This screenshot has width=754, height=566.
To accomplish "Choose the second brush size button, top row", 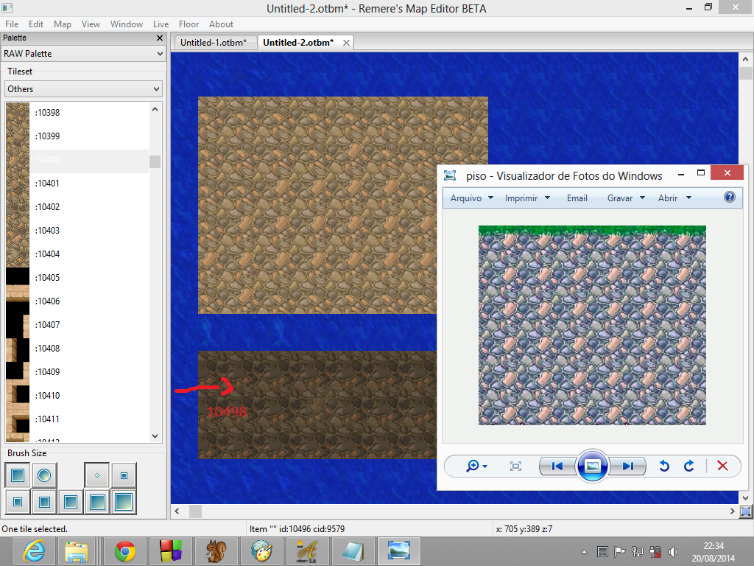I will (124, 475).
